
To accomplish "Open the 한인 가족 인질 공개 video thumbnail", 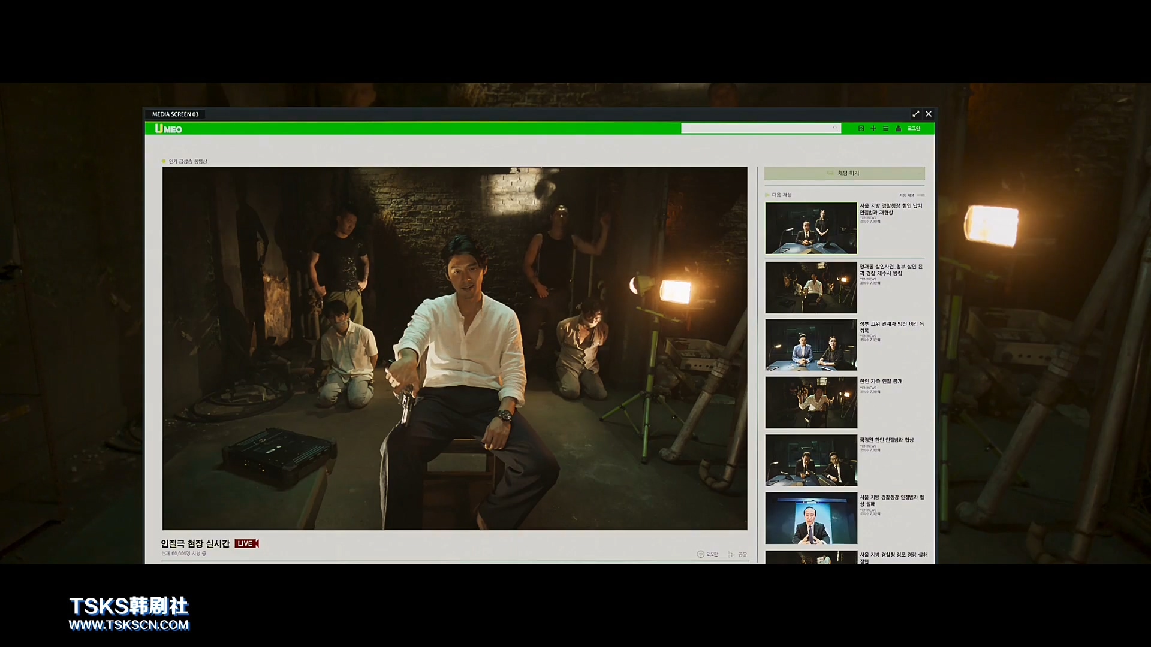I will (810, 403).
